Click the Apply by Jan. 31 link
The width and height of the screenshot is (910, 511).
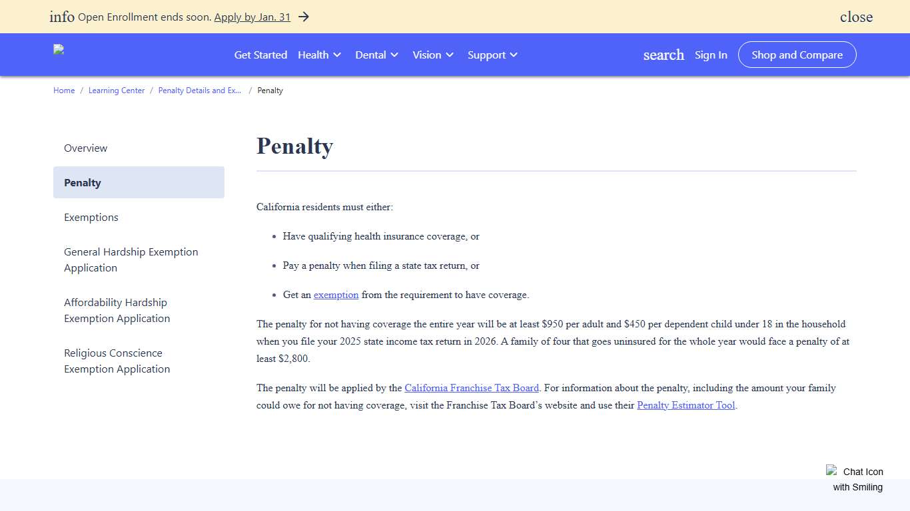point(252,17)
